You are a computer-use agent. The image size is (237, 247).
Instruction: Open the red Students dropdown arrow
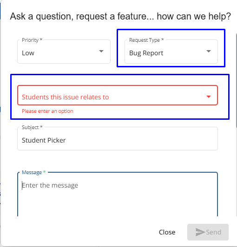point(209,97)
